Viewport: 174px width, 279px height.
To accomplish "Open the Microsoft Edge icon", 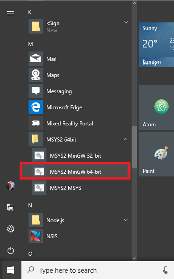I will pyautogui.click(x=36, y=107).
